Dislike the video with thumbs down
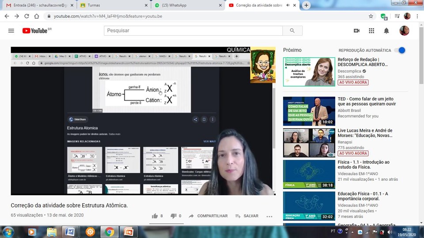This screenshot has width=424, height=238. [174, 216]
